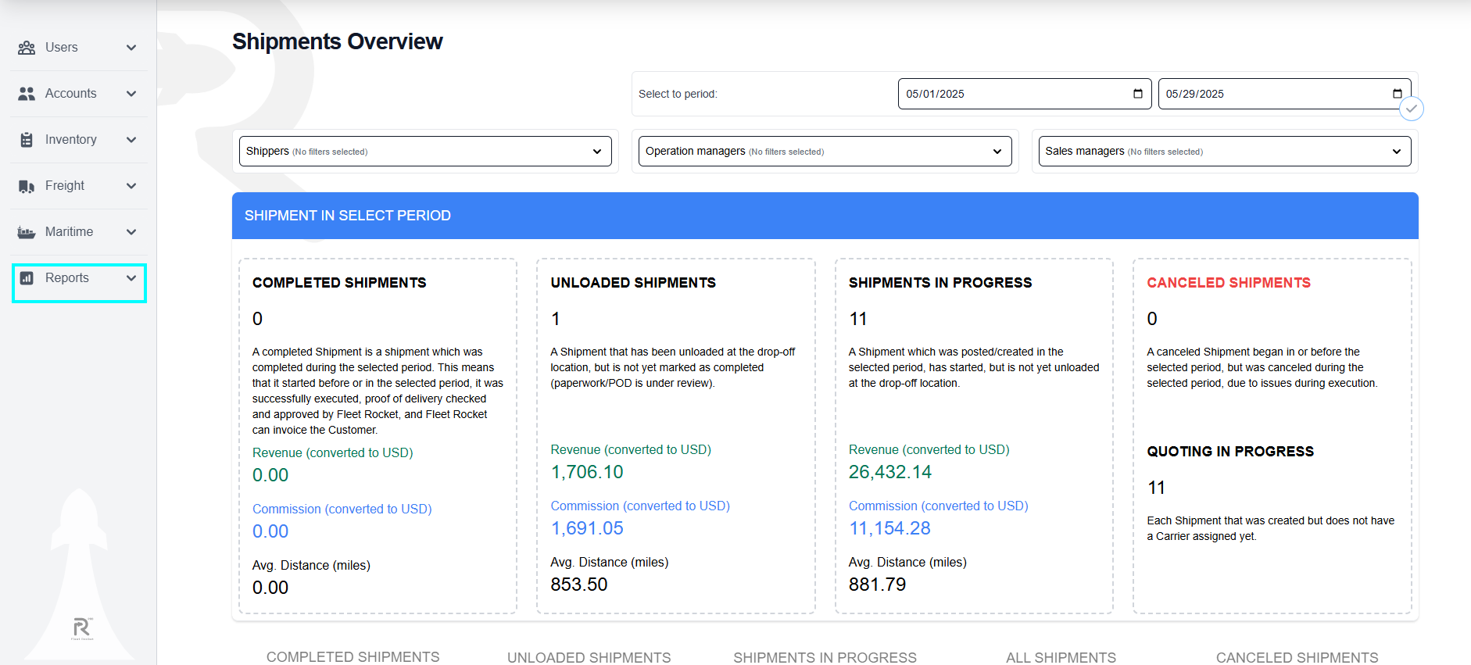Viewport: 1471px width, 665px height.
Task: Expand the Maritime menu chevron
Action: coord(131,232)
